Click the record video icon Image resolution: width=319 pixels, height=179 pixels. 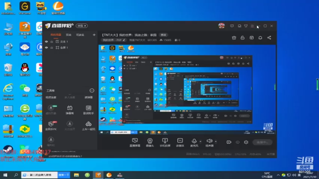tap(229, 142)
